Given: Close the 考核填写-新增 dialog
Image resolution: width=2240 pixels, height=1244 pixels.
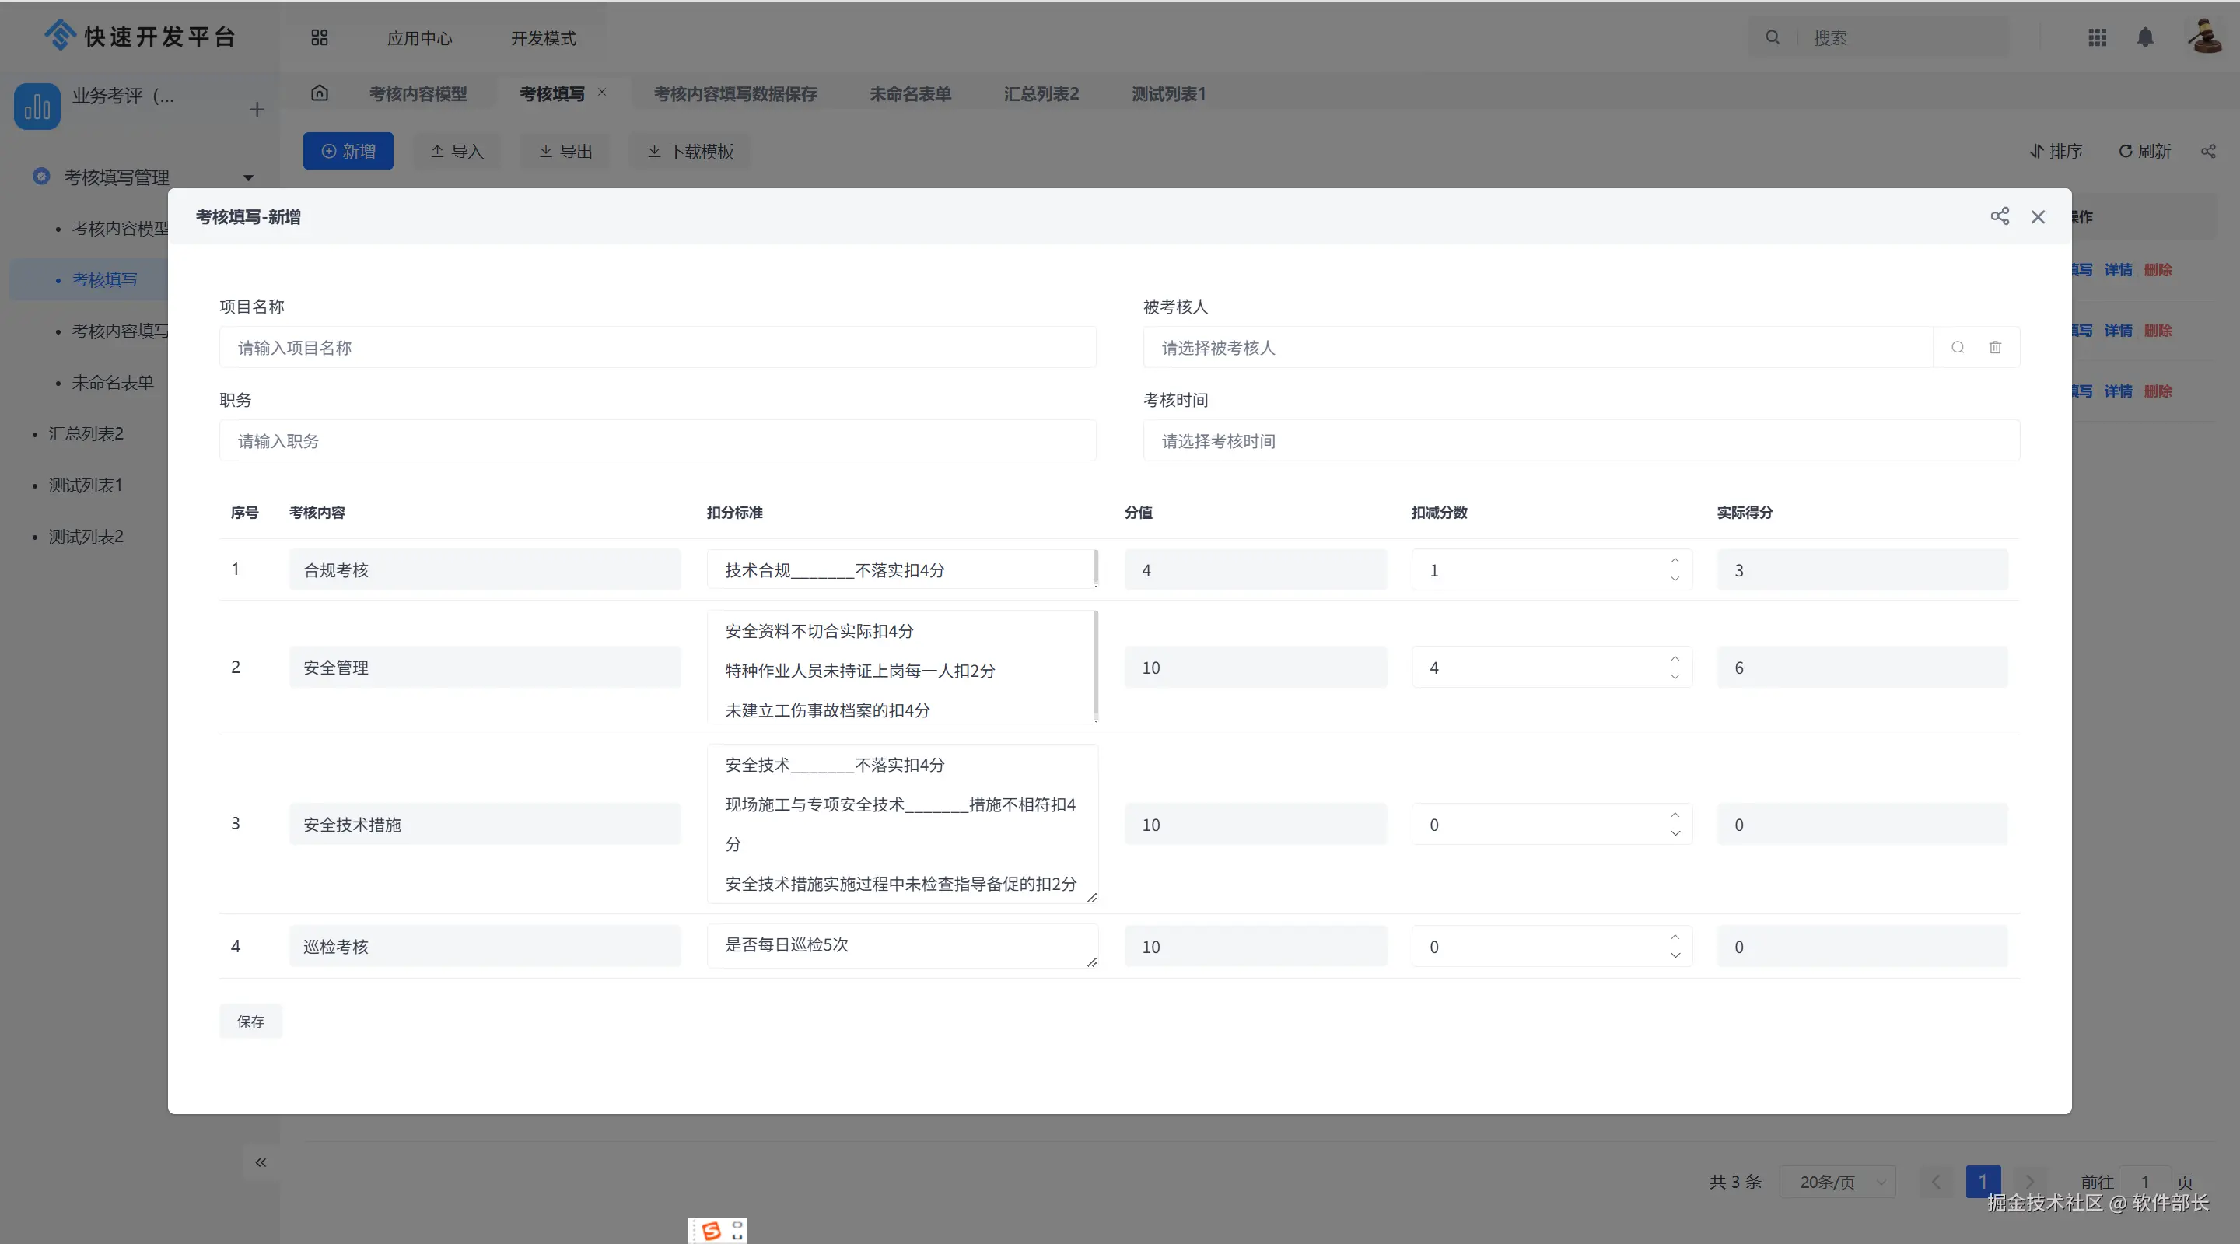Looking at the screenshot, I should (2038, 216).
